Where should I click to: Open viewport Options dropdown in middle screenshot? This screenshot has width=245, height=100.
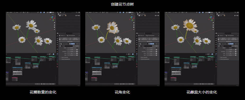(133, 14)
